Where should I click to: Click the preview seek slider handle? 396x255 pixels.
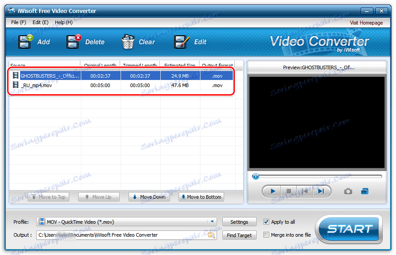tap(255, 176)
